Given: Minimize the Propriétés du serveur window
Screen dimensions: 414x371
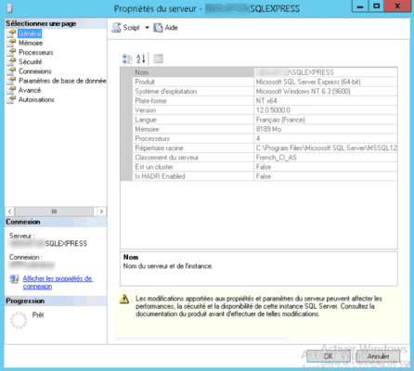Looking at the screenshot, I should tap(360, 6).
